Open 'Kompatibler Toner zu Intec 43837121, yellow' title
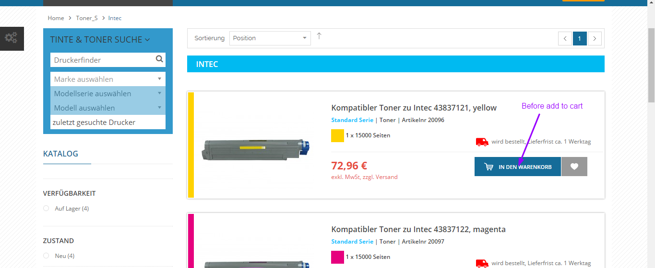Image resolution: width=655 pixels, height=268 pixels. click(414, 108)
